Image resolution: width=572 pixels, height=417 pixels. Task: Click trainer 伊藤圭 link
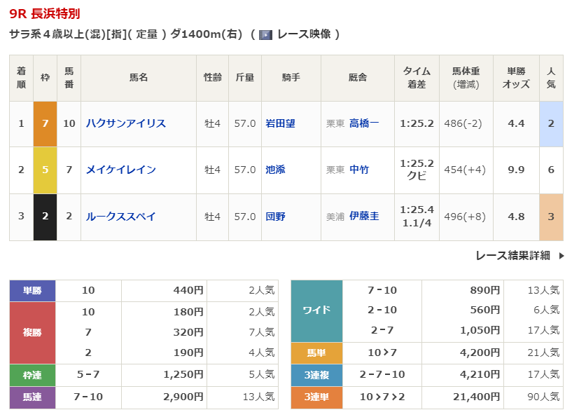click(x=363, y=217)
